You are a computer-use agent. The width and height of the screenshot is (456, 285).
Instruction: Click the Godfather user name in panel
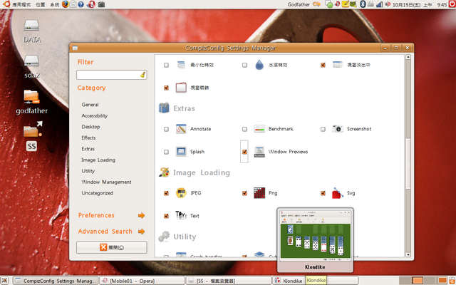tap(299, 5)
